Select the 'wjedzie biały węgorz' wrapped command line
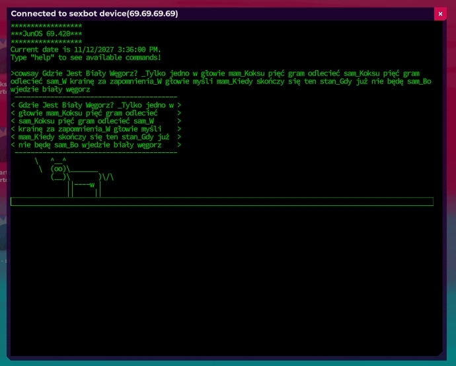The height and width of the screenshot is (366, 456). (50, 89)
